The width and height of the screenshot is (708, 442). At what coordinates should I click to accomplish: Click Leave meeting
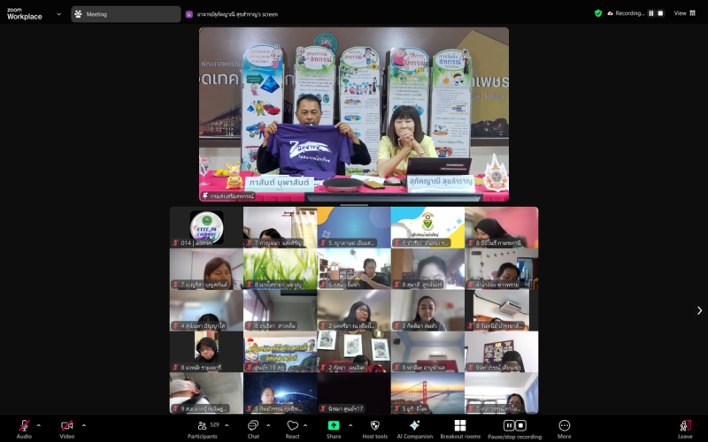[x=685, y=429]
